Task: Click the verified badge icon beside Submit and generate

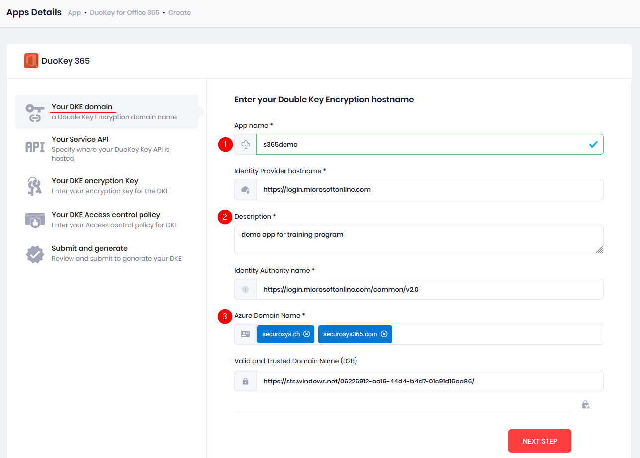Action: tap(35, 254)
